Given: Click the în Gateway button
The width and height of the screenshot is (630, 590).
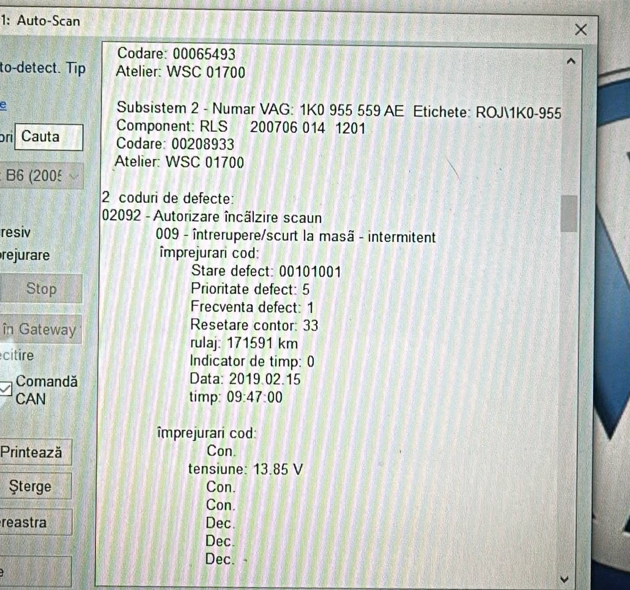Looking at the screenshot, I should pos(40,329).
